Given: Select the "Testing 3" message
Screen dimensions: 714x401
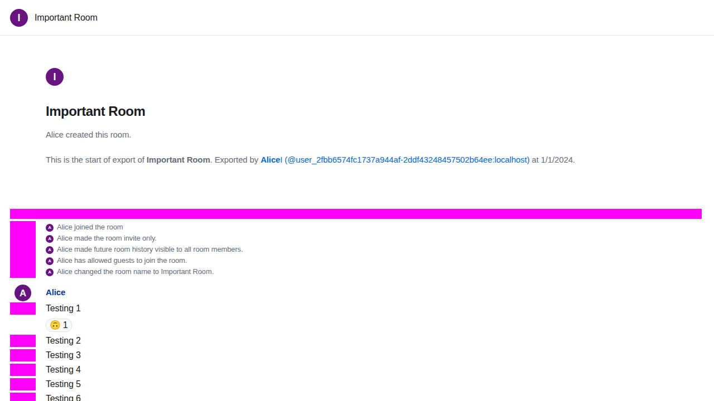Looking at the screenshot, I should (63, 355).
